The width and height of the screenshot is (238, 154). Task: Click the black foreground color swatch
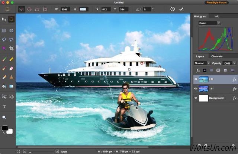(5, 128)
